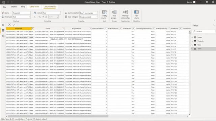
Task: Switch to Data view icon
Action: click(3, 30)
